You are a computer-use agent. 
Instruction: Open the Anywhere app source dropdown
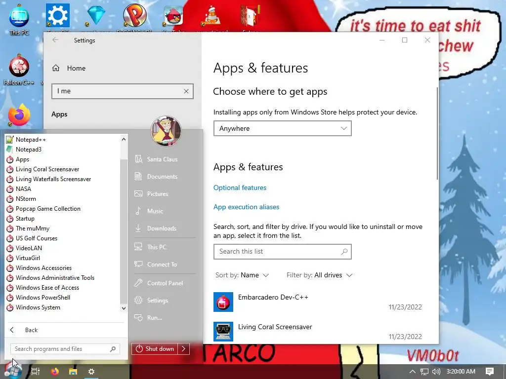coord(282,128)
